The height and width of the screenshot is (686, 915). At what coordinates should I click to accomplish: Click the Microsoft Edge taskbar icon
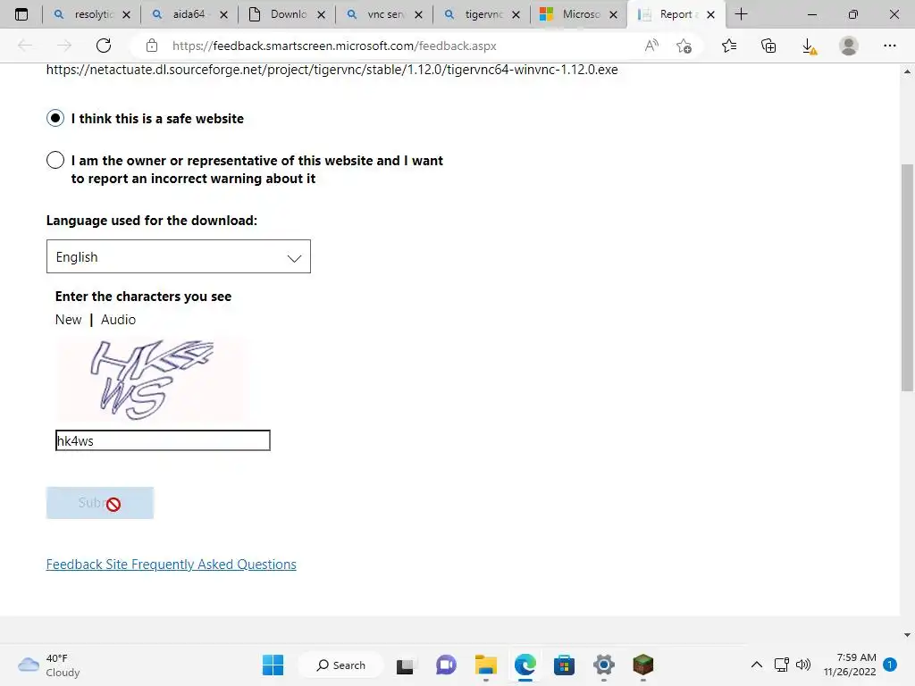coord(525,665)
